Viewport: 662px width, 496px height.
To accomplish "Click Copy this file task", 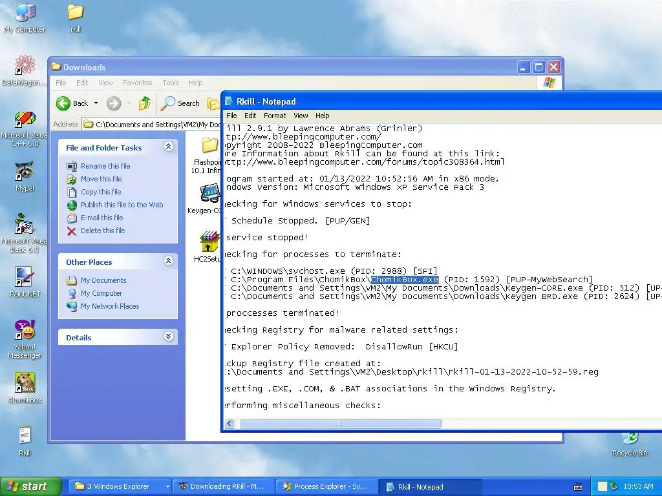I will click(x=100, y=192).
